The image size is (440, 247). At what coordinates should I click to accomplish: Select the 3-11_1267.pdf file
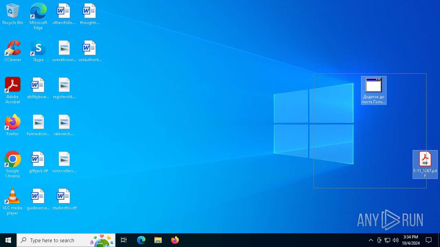click(425, 164)
